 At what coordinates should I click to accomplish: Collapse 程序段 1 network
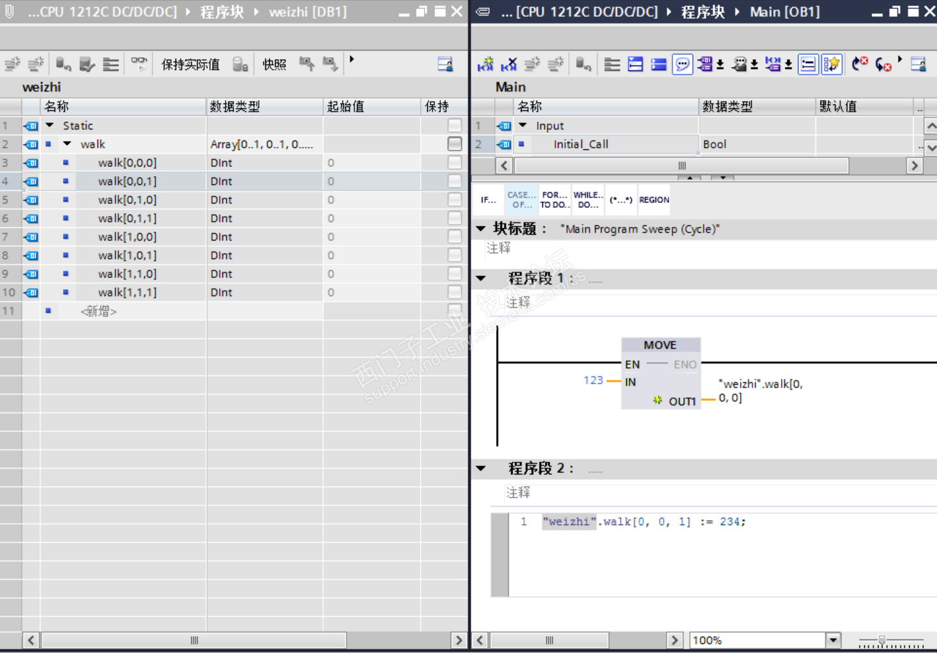(481, 279)
